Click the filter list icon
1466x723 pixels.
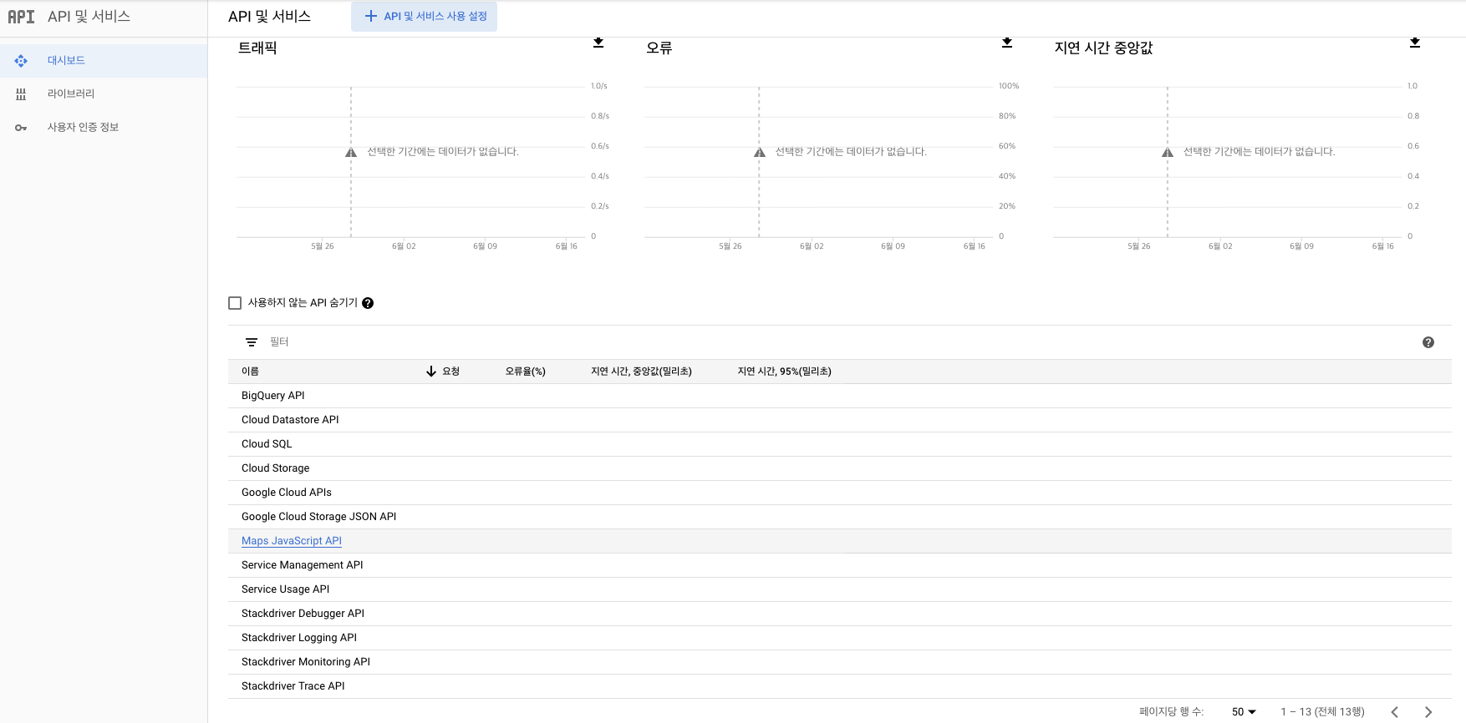click(251, 342)
